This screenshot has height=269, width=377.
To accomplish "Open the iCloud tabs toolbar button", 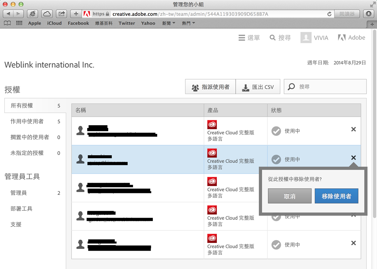I will [x=47, y=14].
